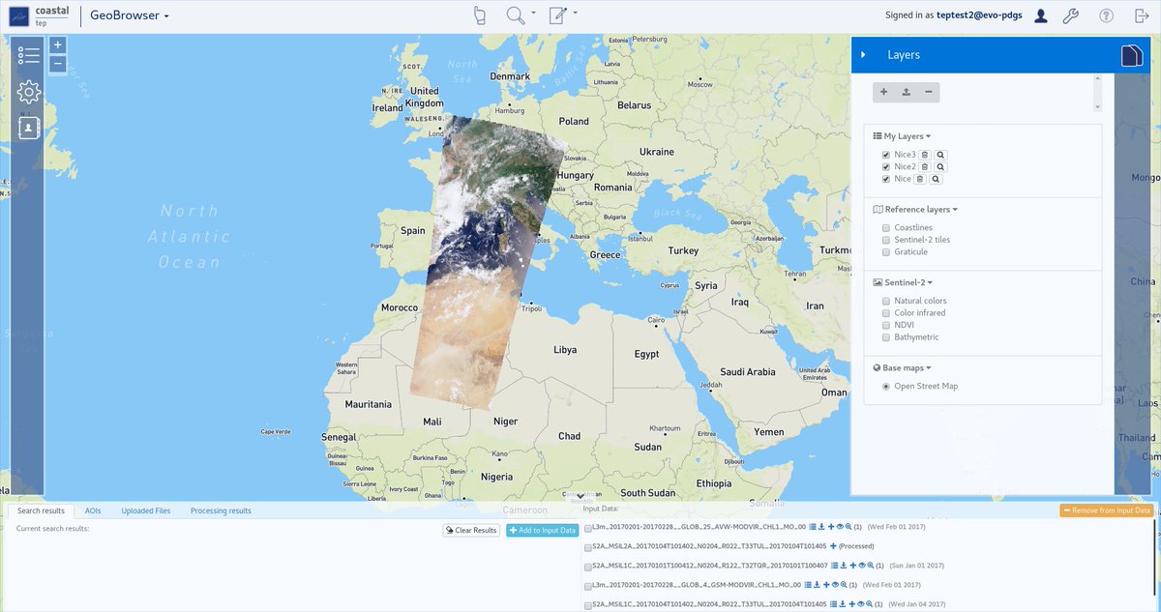This screenshot has width=1161, height=612.
Task: Click the Add to Input Data button
Action: pos(542,530)
